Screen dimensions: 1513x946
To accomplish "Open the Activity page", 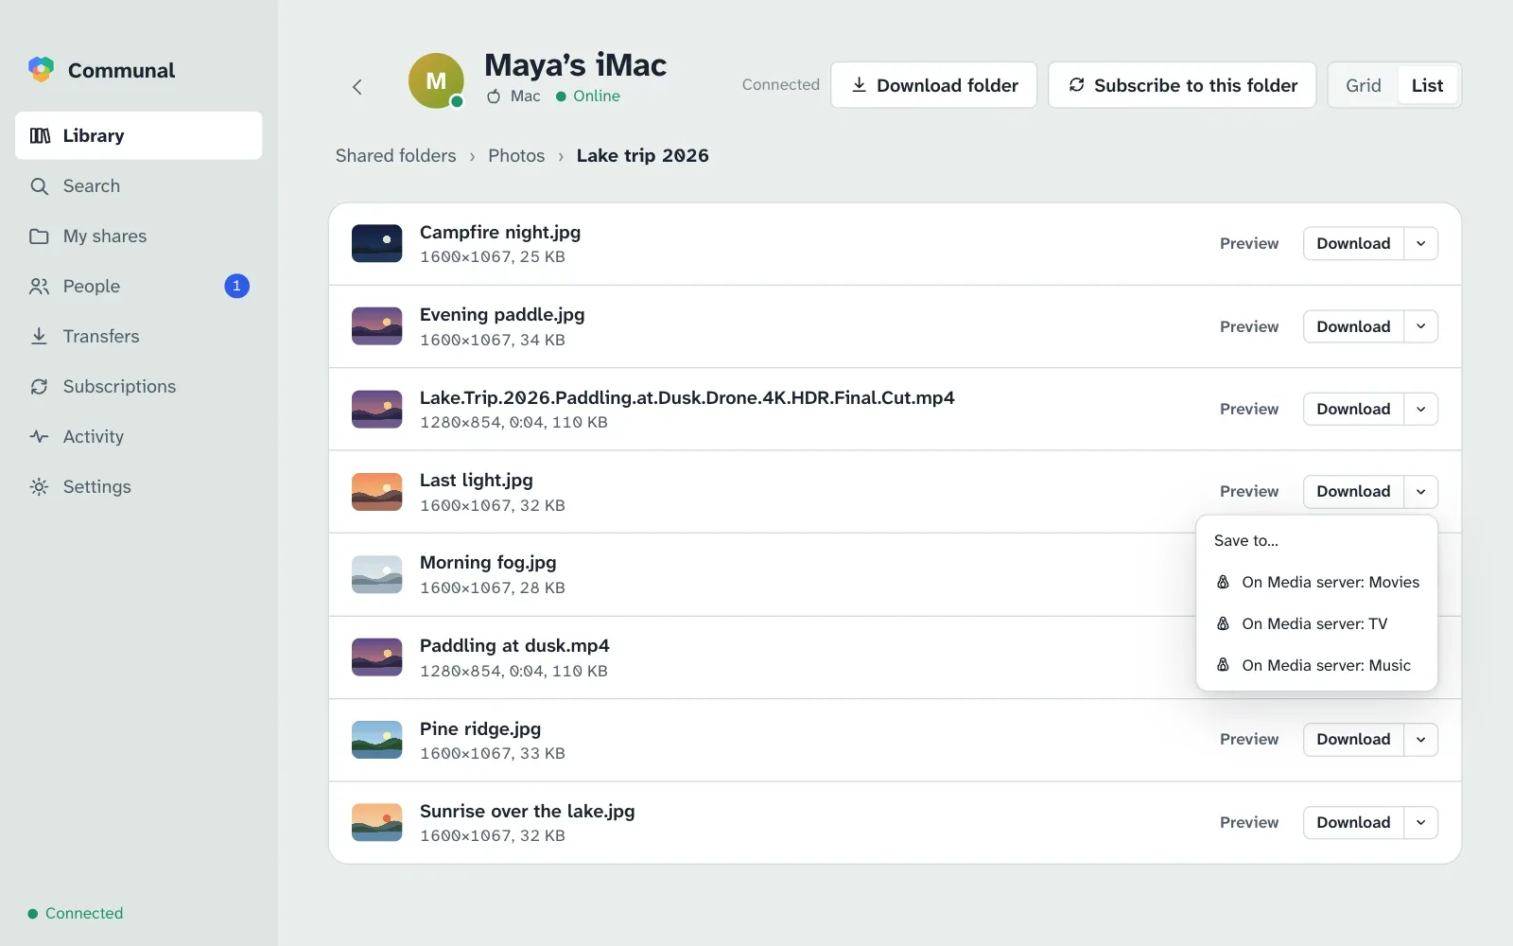I will pyautogui.click(x=138, y=436).
